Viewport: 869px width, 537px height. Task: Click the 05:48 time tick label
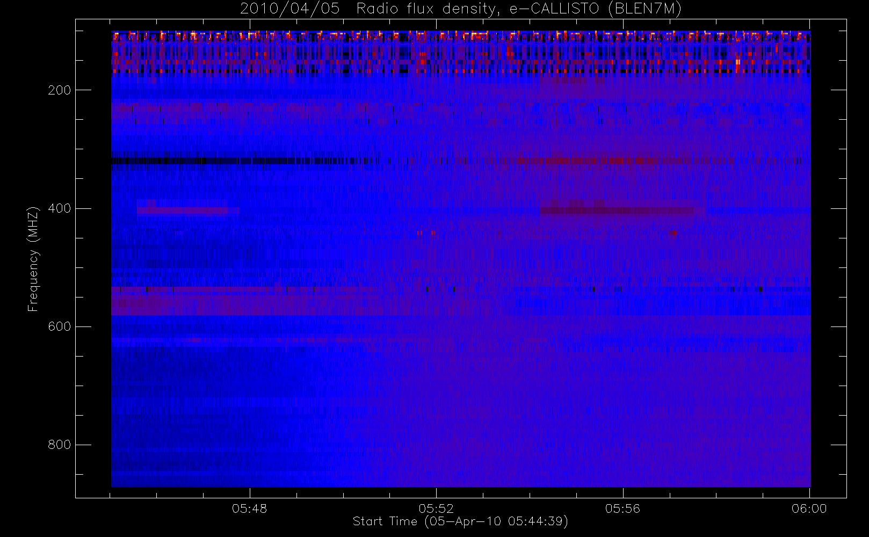pos(250,509)
